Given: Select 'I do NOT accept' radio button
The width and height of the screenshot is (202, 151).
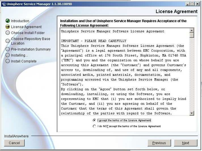Looking at the screenshot, I should click(94, 126).
